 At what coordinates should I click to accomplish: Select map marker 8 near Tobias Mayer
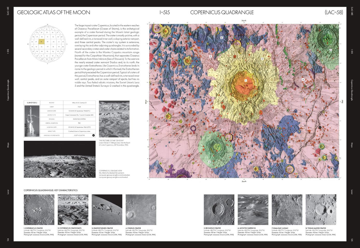point(157,34)
